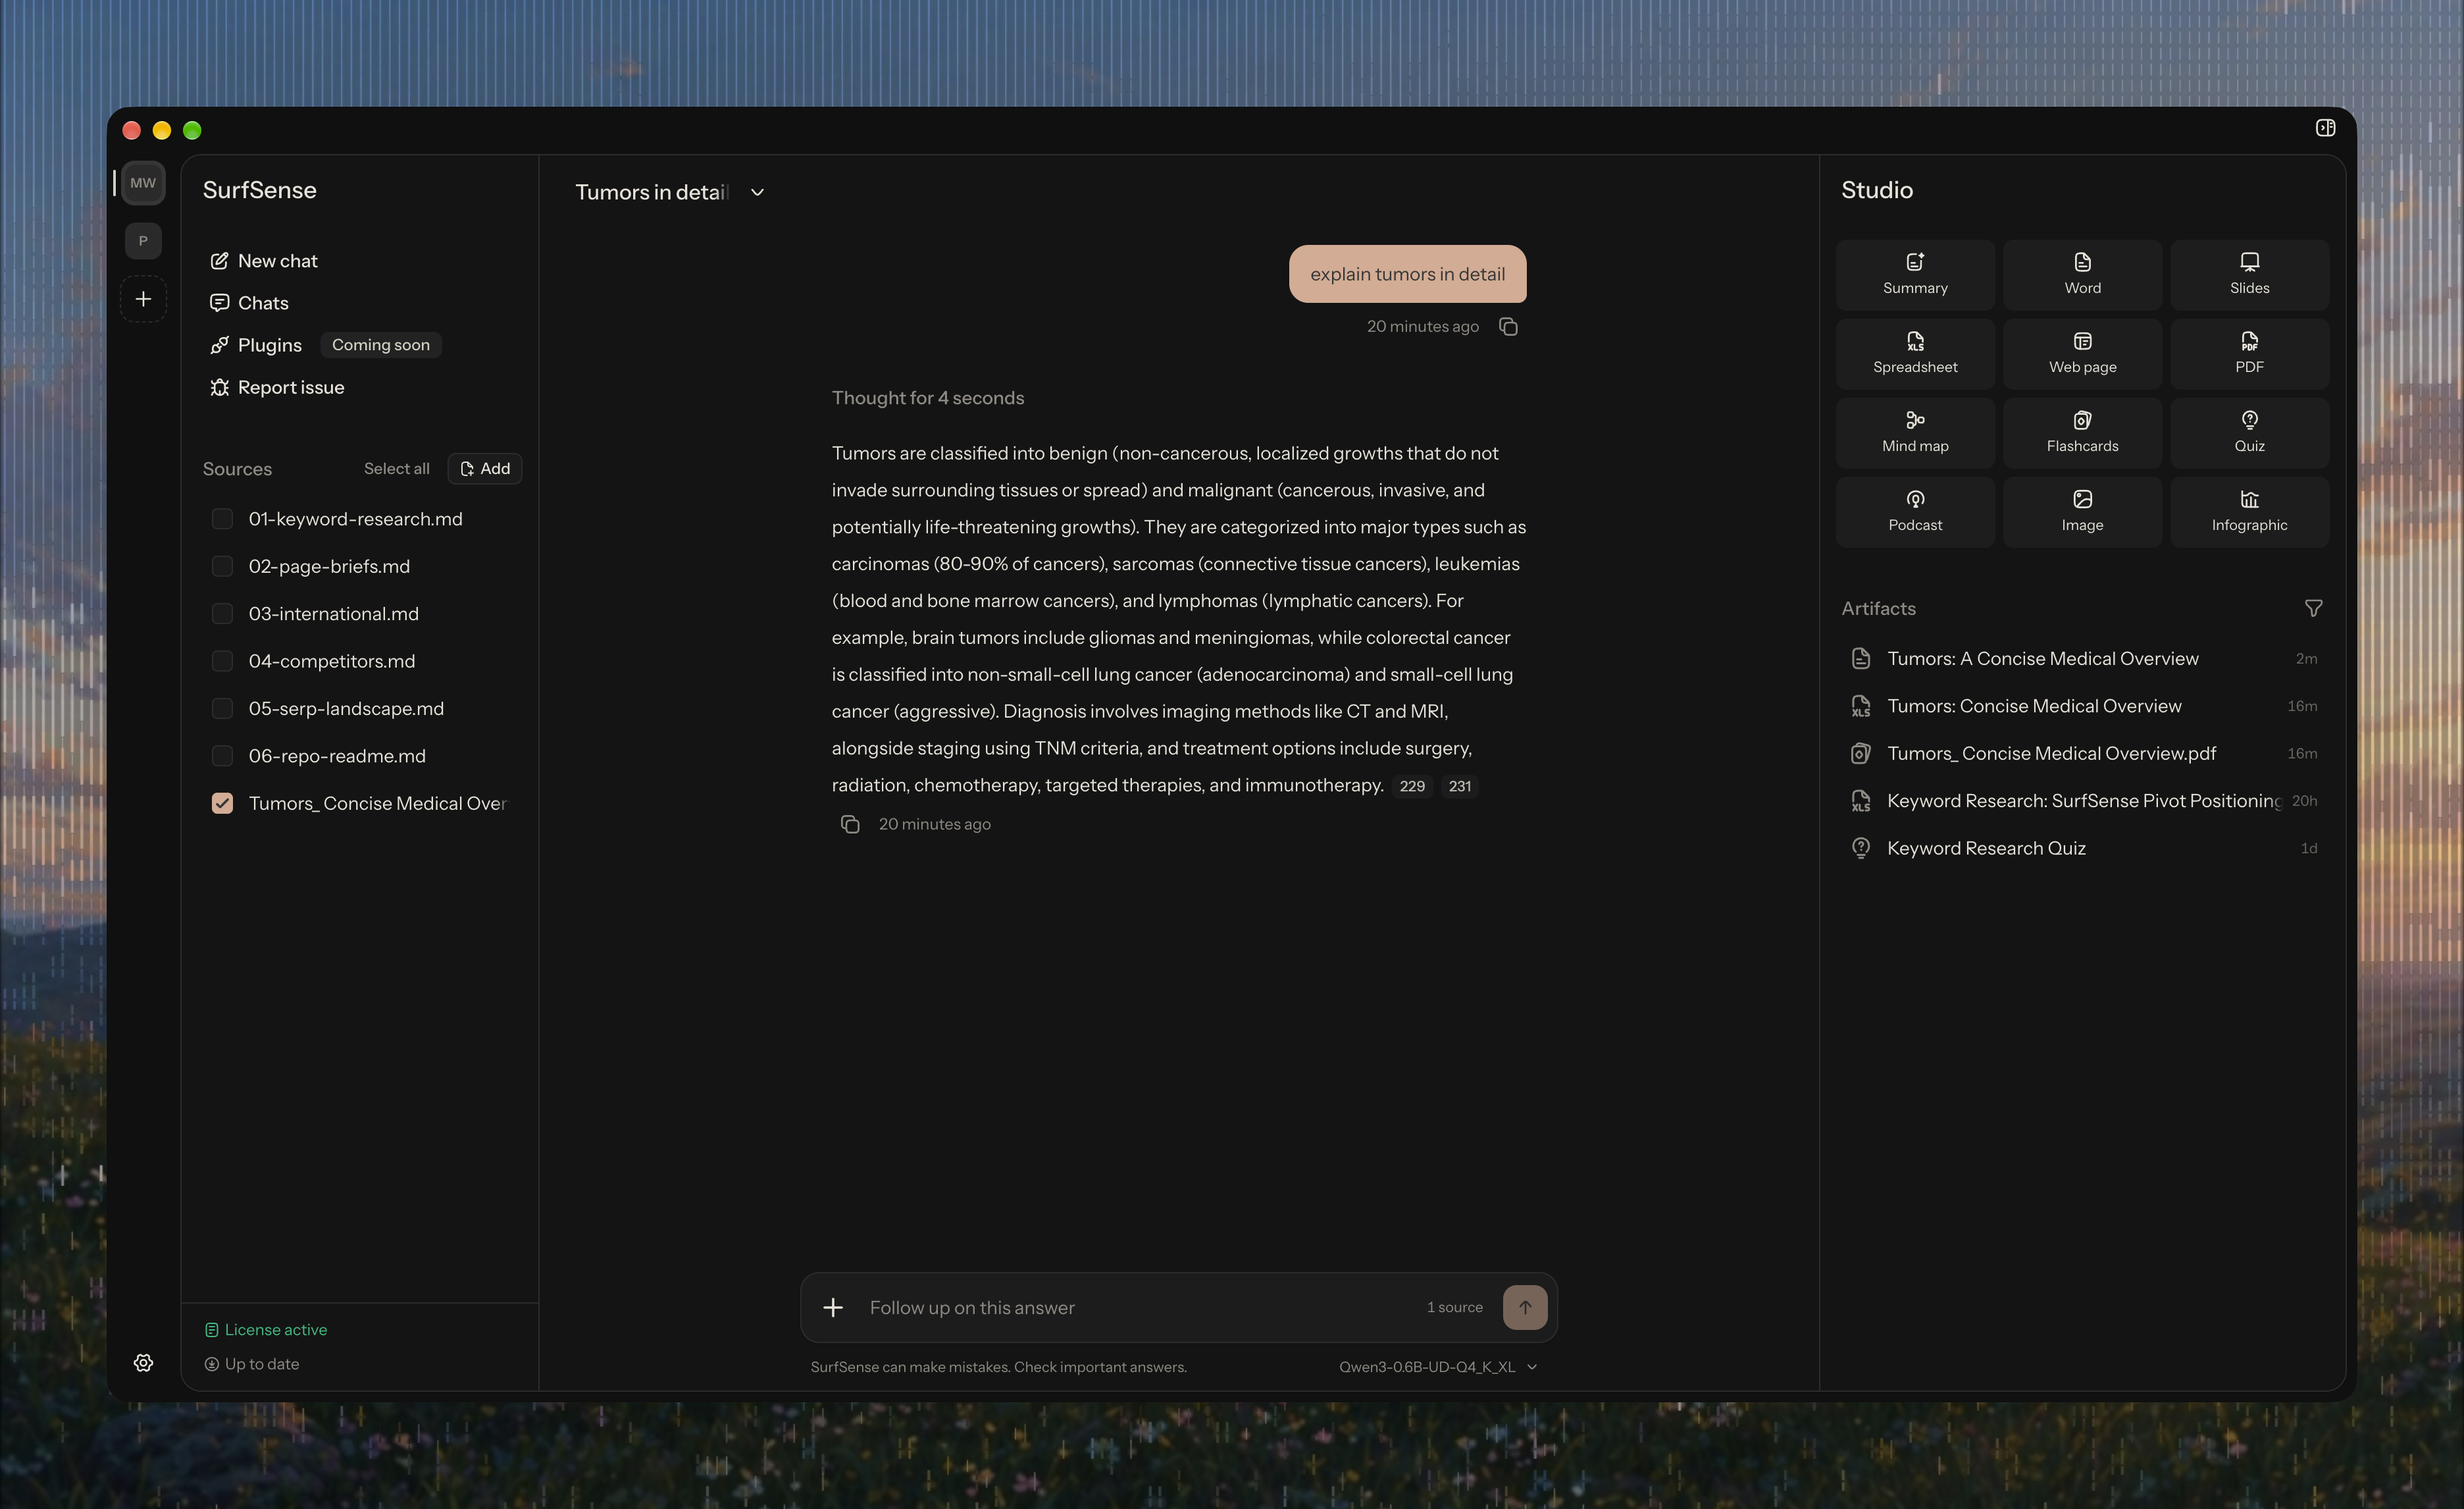Add a new workspace with plus
Image resolution: width=2464 pixels, height=1509 pixels.
coord(143,298)
